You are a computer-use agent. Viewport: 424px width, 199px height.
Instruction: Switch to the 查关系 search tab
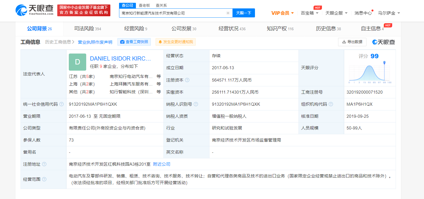[161, 5]
